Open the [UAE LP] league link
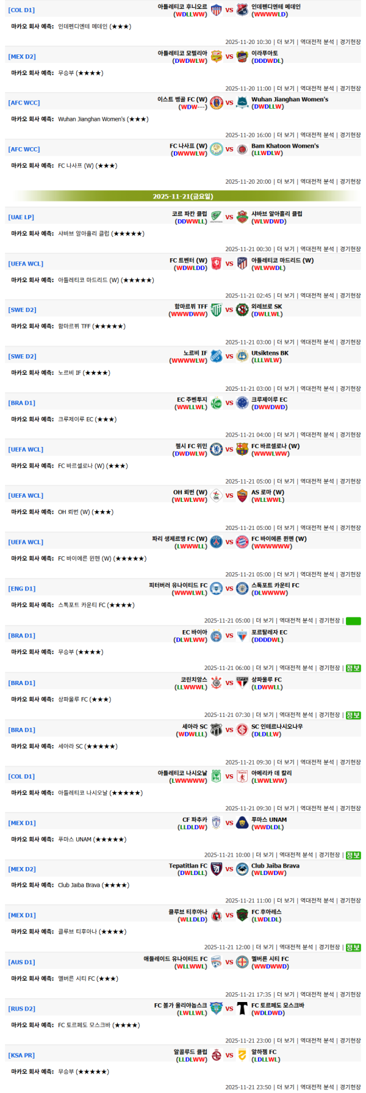 (21, 217)
